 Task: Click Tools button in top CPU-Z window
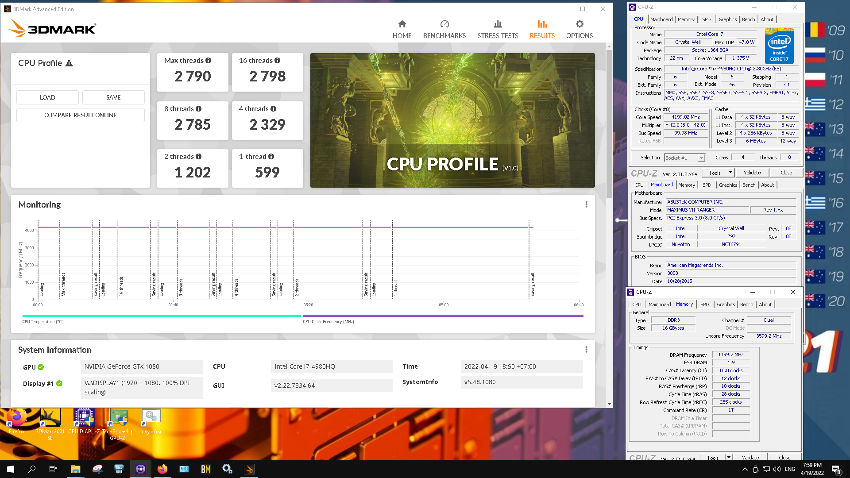point(715,173)
